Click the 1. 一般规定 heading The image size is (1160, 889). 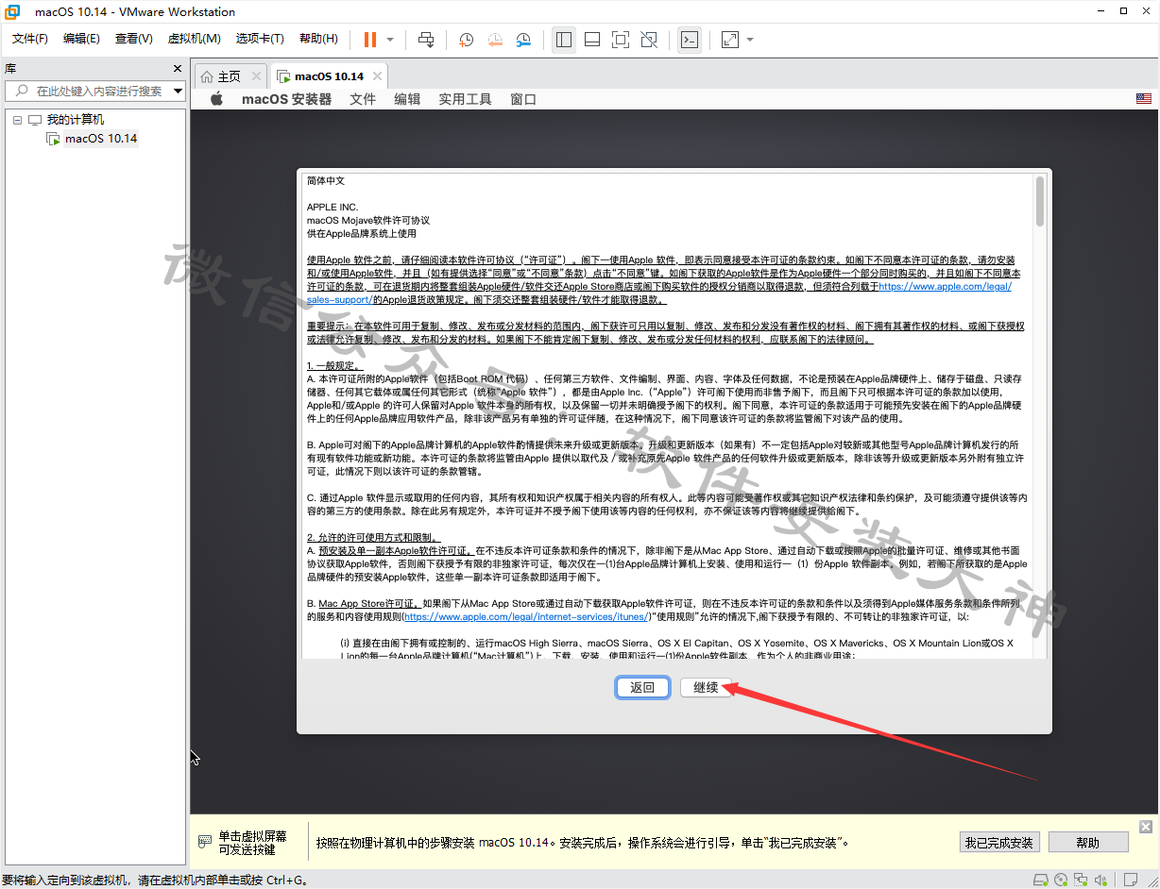coord(334,365)
